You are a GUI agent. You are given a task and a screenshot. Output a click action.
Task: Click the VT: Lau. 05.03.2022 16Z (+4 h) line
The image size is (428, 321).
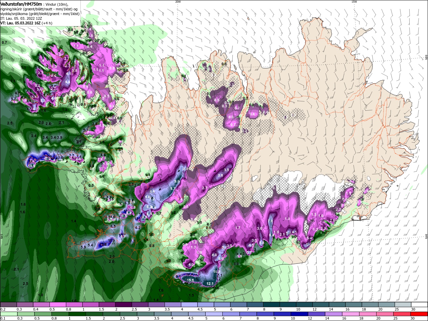click(x=26, y=23)
